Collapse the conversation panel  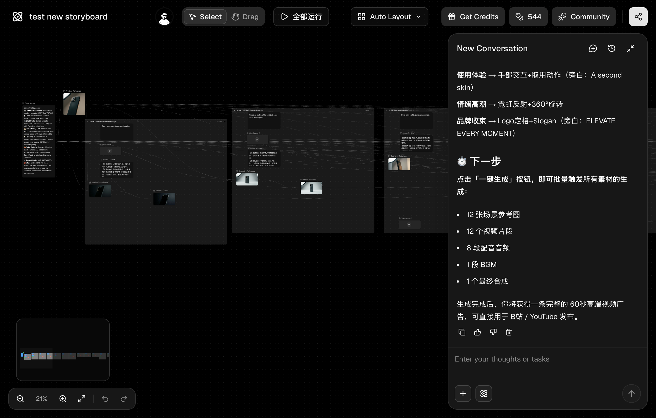pos(630,48)
